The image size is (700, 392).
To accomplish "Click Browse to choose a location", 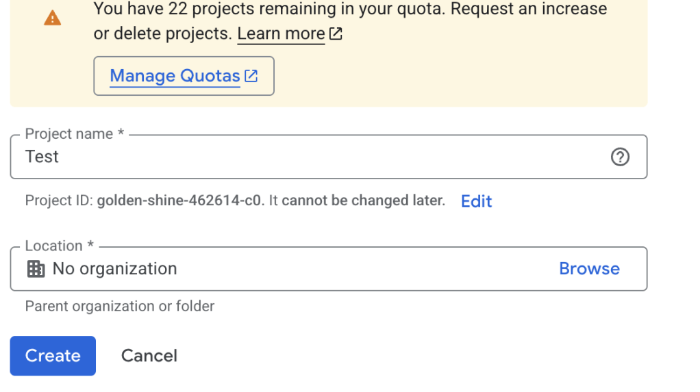I will click(589, 269).
